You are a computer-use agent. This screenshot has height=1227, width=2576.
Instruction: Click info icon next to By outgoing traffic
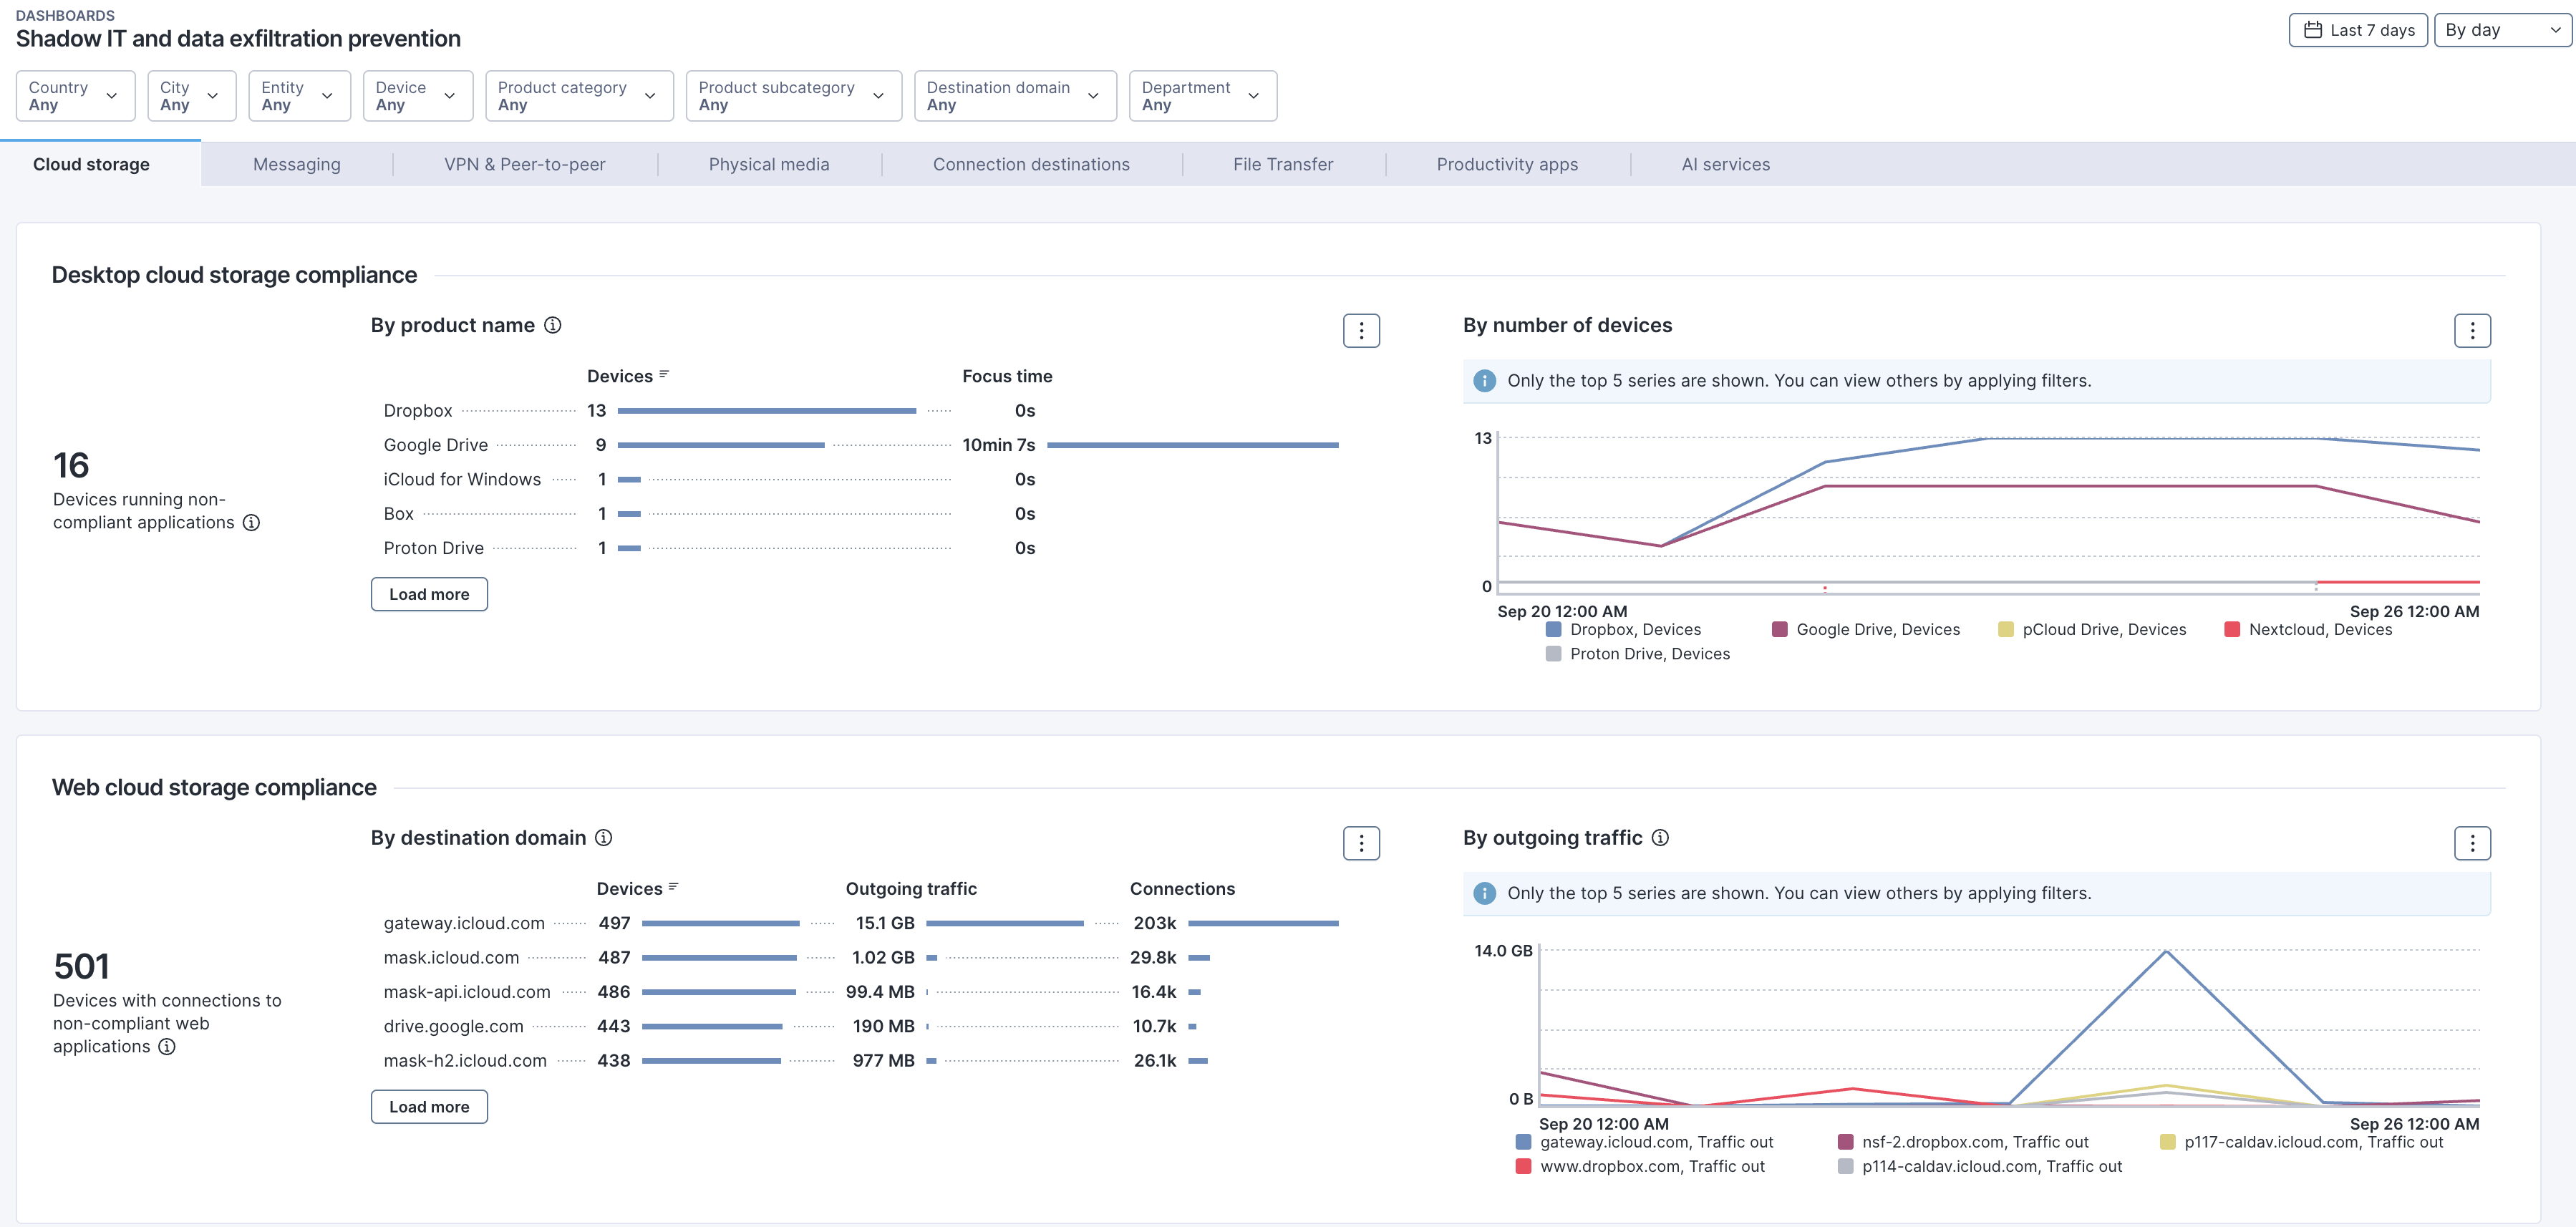(x=1659, y=838)
